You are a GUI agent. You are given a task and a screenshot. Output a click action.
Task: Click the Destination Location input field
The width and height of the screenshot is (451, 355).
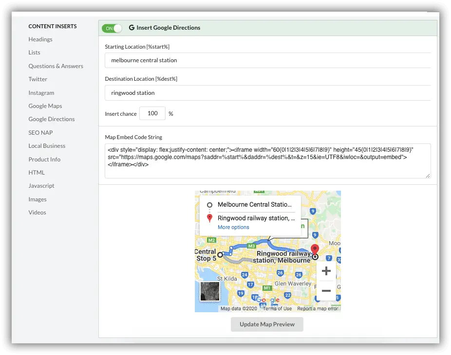[268, 93]
